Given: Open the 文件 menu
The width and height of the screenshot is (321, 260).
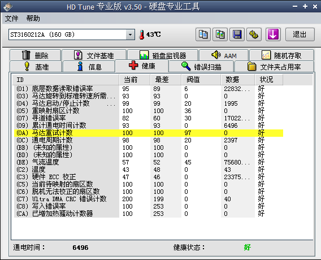Looking at the screenshot, I should [11, 19].
